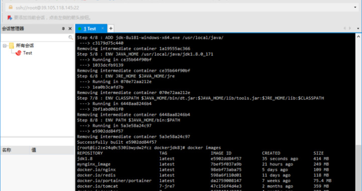
Task: Click the red flag add-session icon
Action: pos(10,18)
